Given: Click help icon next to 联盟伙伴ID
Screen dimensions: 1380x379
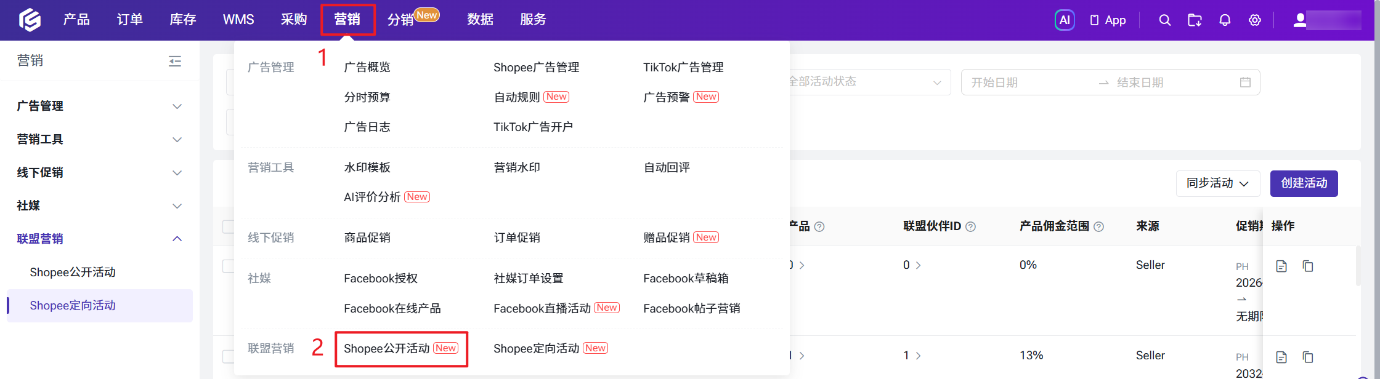Looking at the screenshot, I should coord(971,226).
